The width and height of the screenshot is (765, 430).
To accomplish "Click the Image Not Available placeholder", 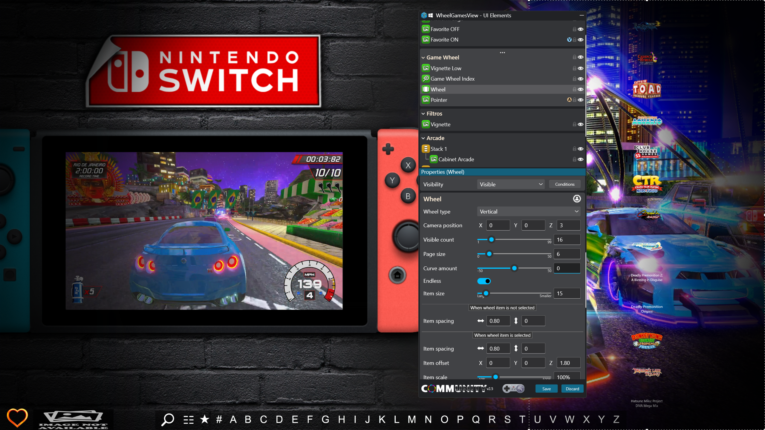I will tap(73, 420).
